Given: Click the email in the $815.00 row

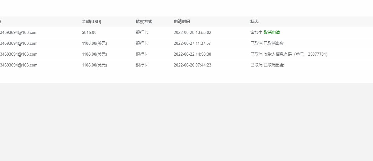Looking at the screenshot, I should 19,33.
